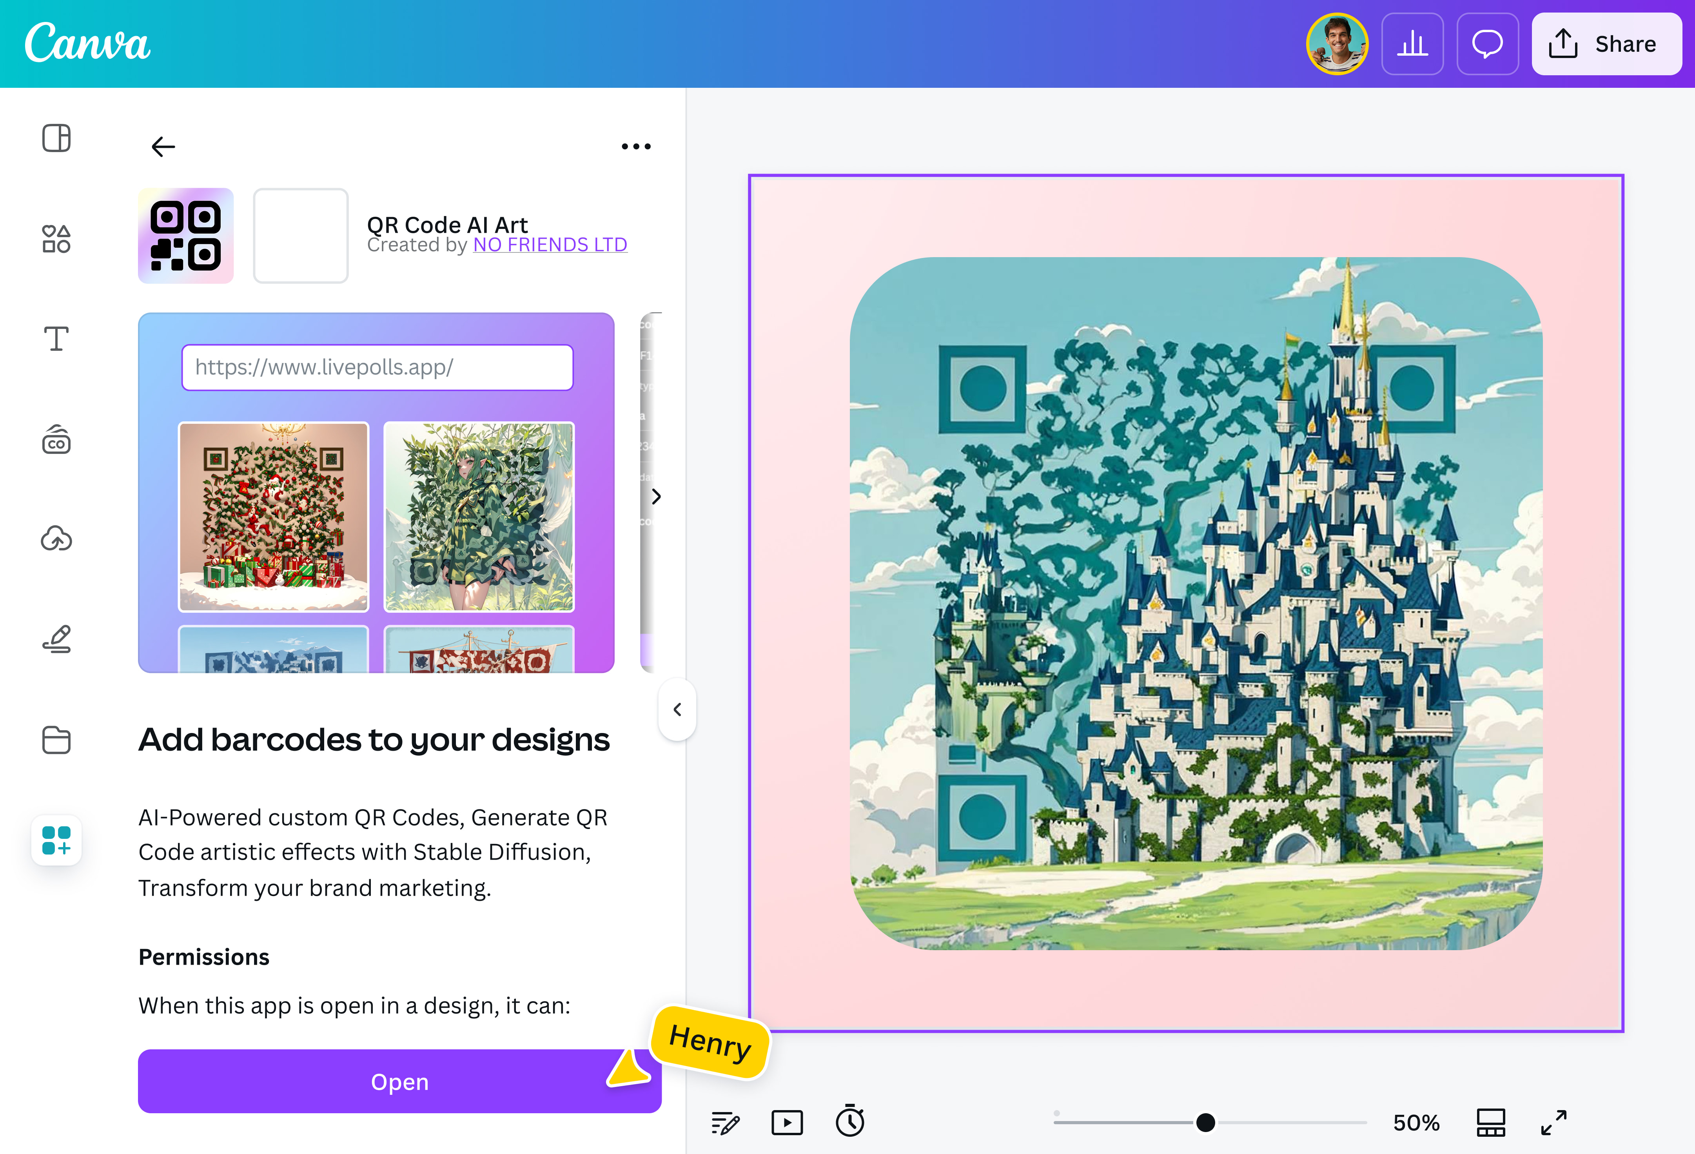Viewport: 1695px width, 1154px height.
Task: Start a presentation with the Present icon
Action: coord(787,1123)
